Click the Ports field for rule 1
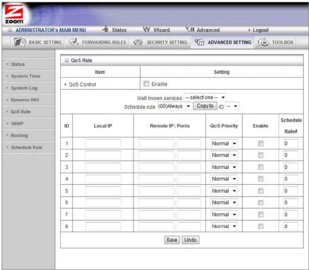 coord(189,143)
